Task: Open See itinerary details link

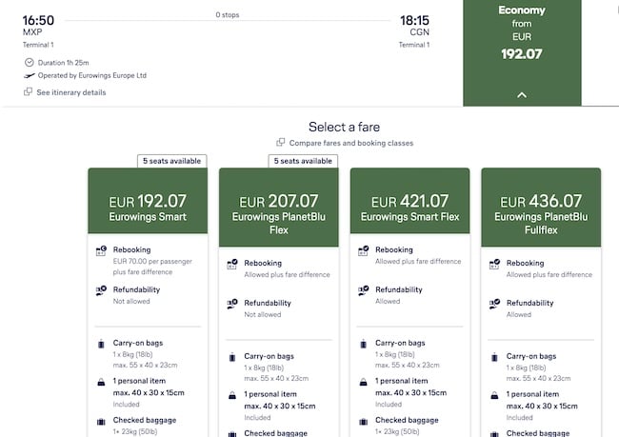Action: [x=70, y=92]
